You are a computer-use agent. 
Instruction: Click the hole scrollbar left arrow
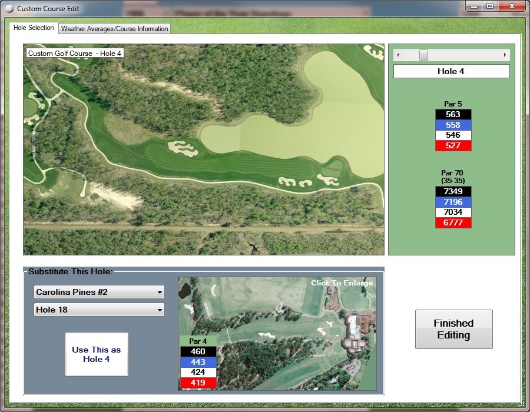click(398, 55)
